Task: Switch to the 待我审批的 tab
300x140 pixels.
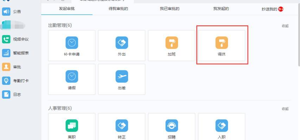Action: click(118, 9)
